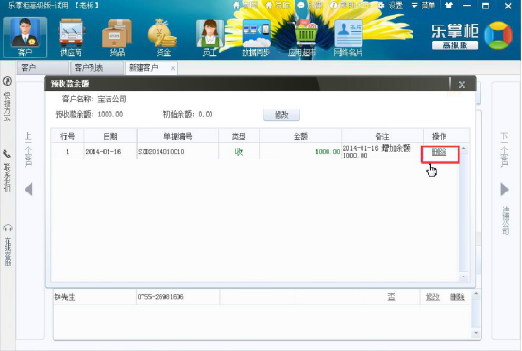Click the 行号 column header
Screen dimensions: 522x351
pyautogui.click(x=67, y=137)
